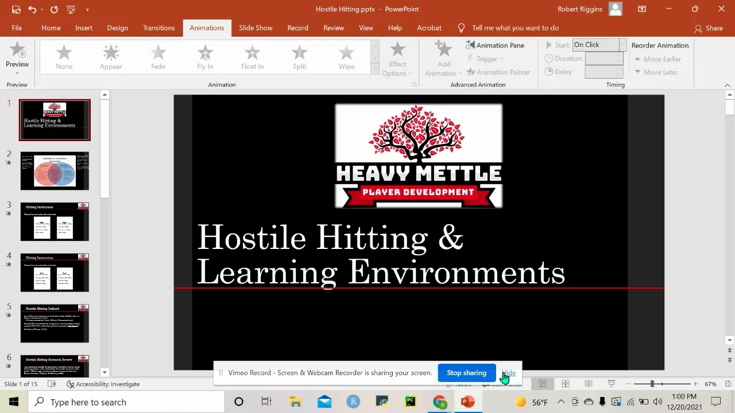Click the zoom in plus button
The width and height of the screenshot is (735, 413).
[695, 384]
